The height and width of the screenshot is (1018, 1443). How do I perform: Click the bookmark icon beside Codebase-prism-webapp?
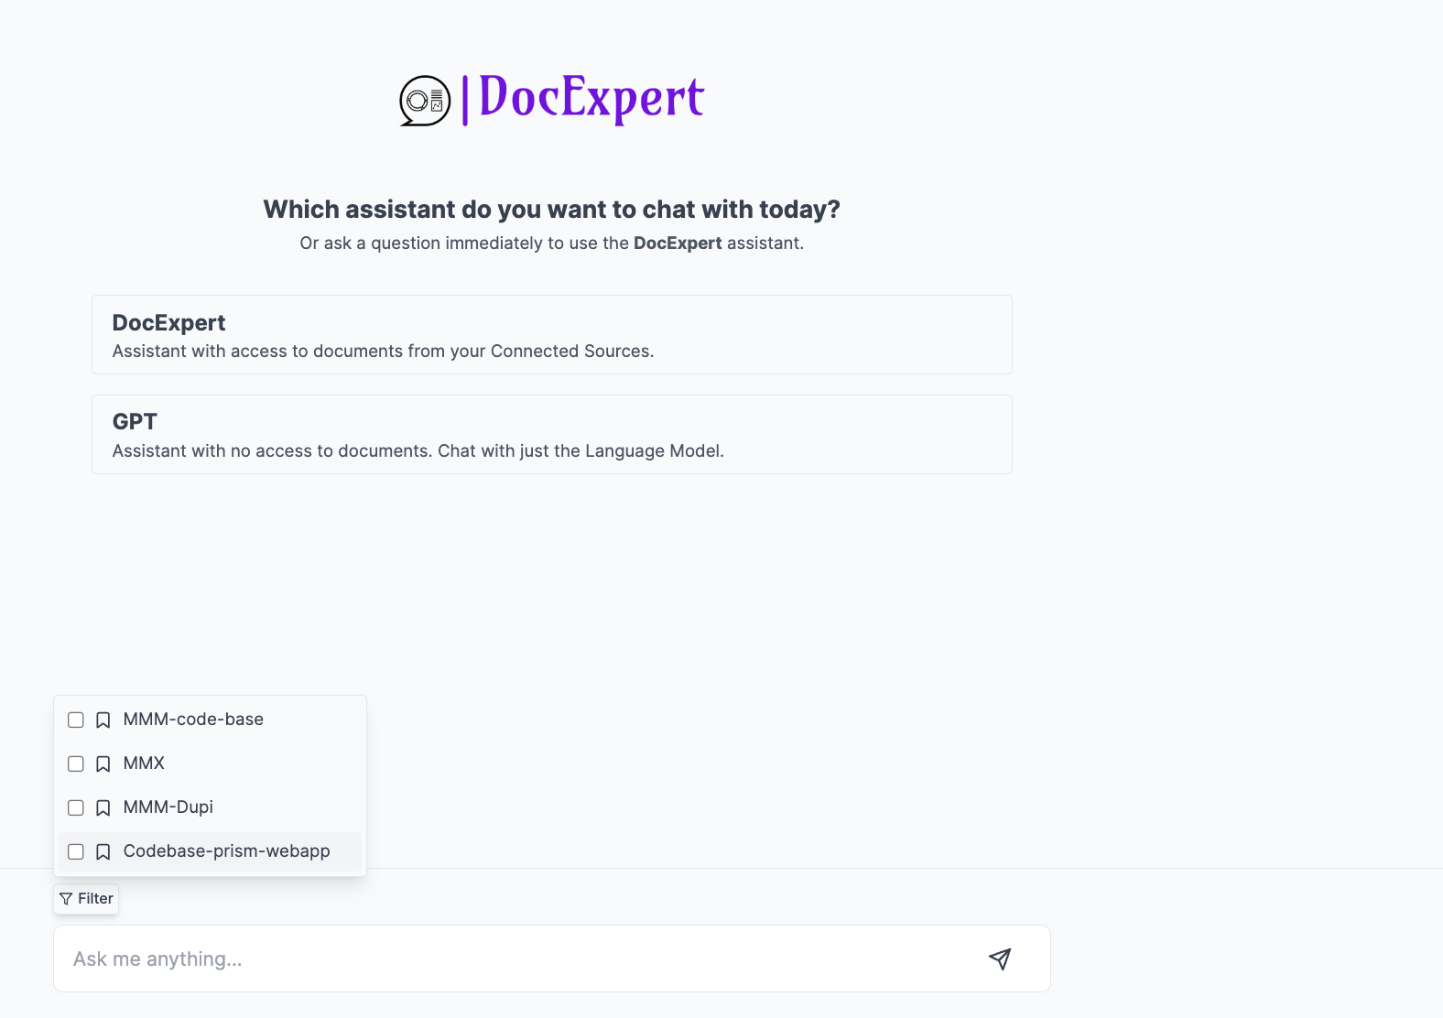[103, 852]
